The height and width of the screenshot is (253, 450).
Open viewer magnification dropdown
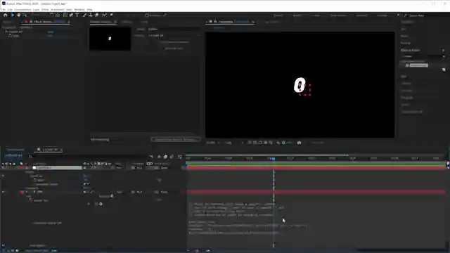[212, 143]
